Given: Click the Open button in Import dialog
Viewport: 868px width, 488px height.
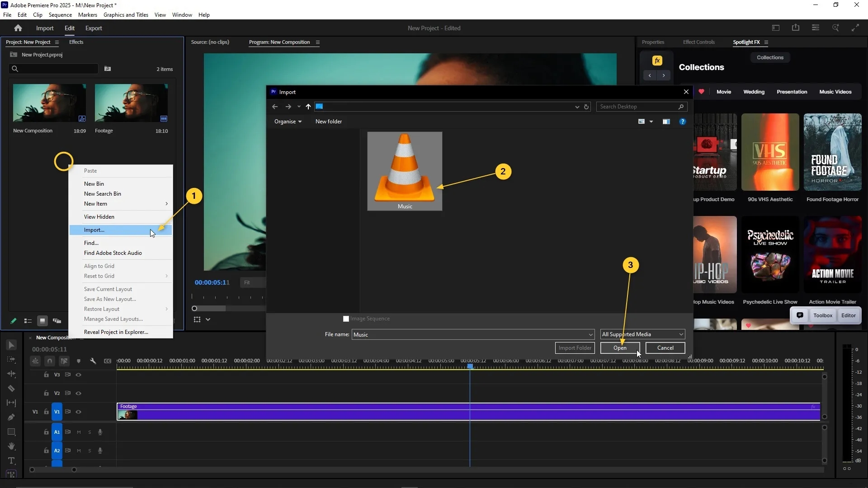Looking at the screenshot, I should point(620,348).
